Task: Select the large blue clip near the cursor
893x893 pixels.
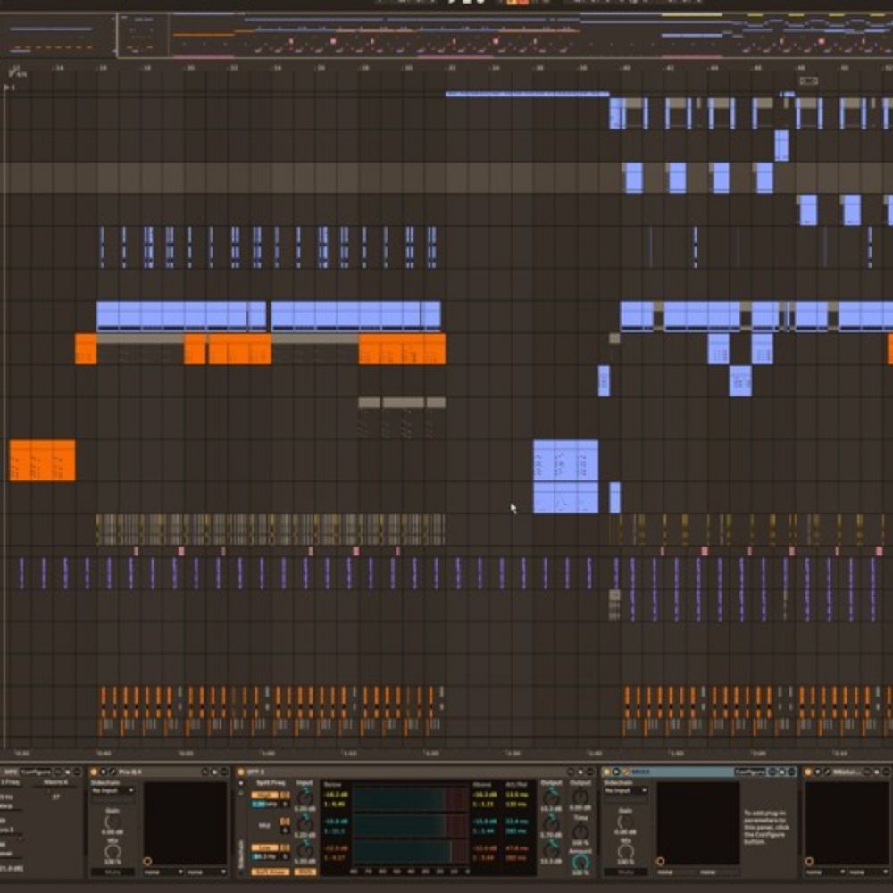Action: pyautogui.click(x=565, y=460)
